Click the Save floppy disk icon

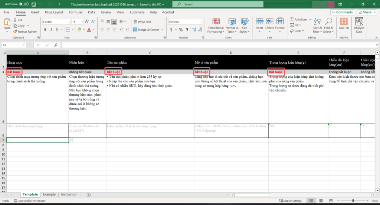click(x=34, y=4)
